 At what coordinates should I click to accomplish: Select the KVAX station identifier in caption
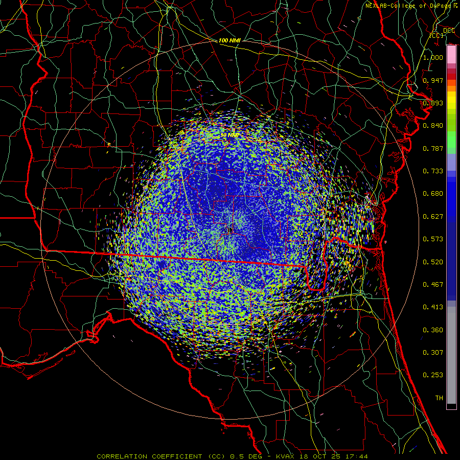pos(285,456)
